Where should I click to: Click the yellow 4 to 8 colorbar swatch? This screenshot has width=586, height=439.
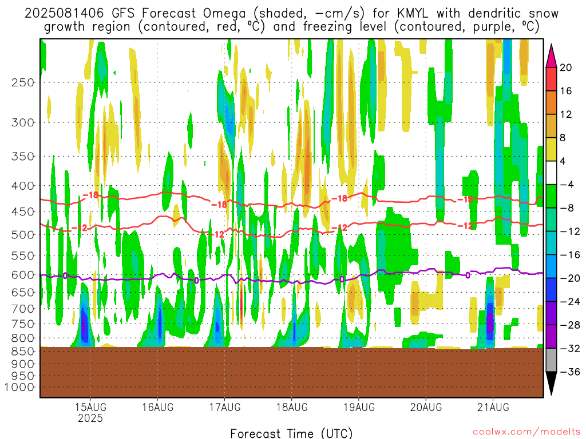[551, 149]
